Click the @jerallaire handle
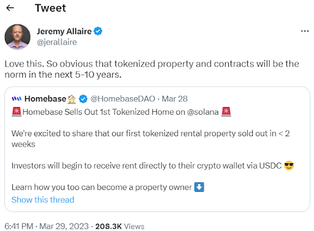Image resolution: width=314 pixels, height=231 pixels. (x=57, y=42)
